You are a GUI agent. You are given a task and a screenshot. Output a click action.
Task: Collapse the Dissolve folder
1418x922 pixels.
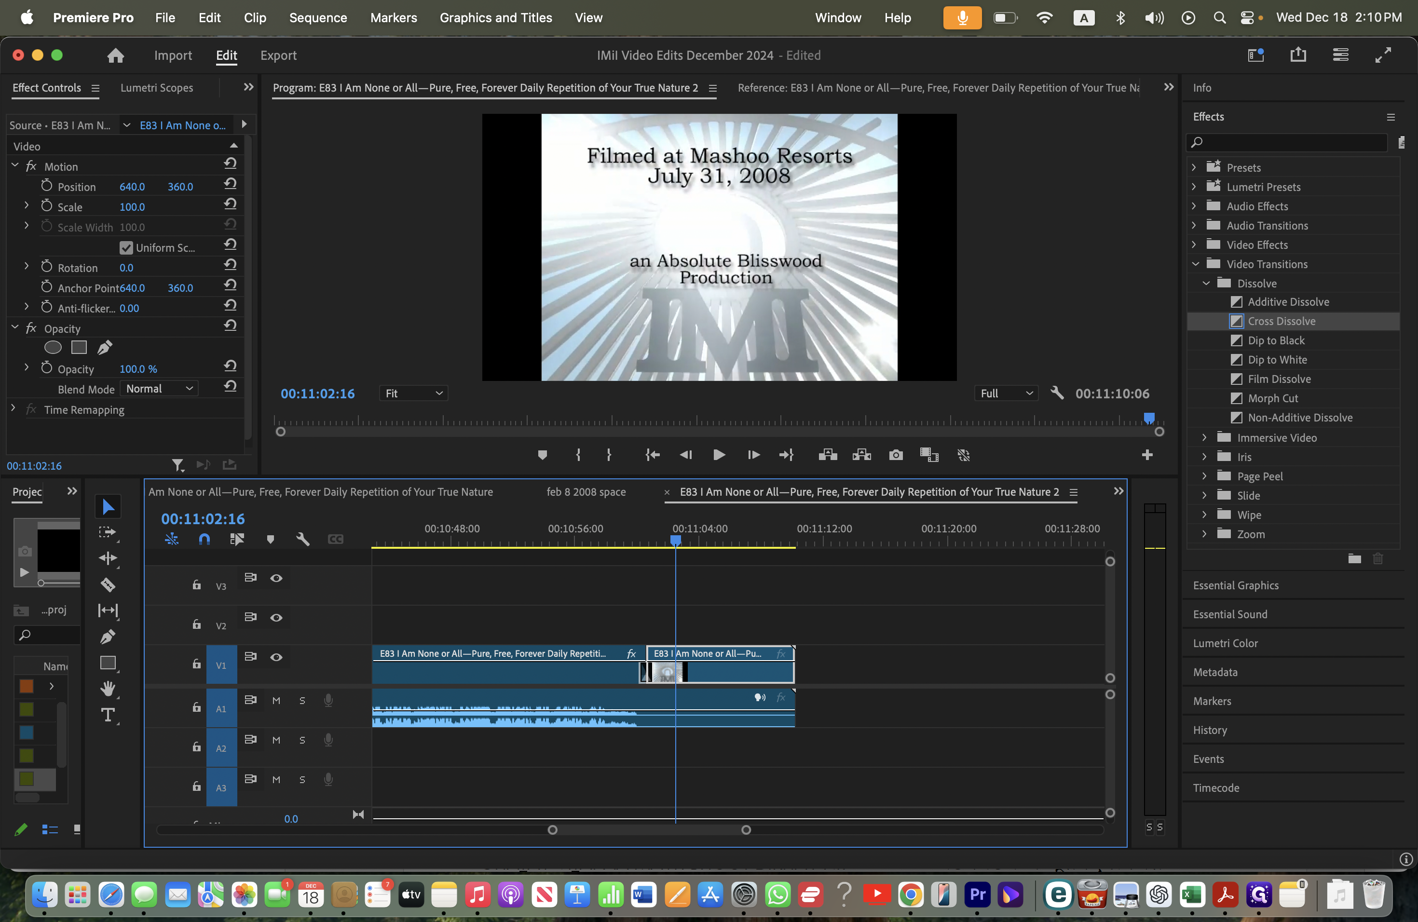[1206, 284]
